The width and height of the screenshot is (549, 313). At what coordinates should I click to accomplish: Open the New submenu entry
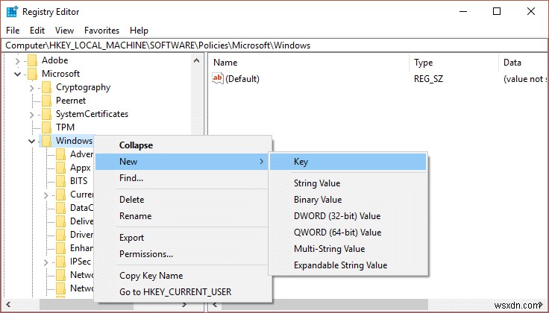pos(183,162)
